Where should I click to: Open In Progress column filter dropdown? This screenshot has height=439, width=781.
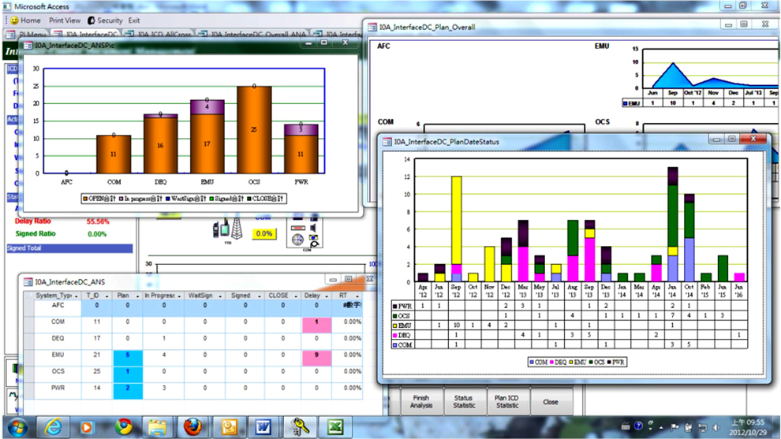pos(179,296)
